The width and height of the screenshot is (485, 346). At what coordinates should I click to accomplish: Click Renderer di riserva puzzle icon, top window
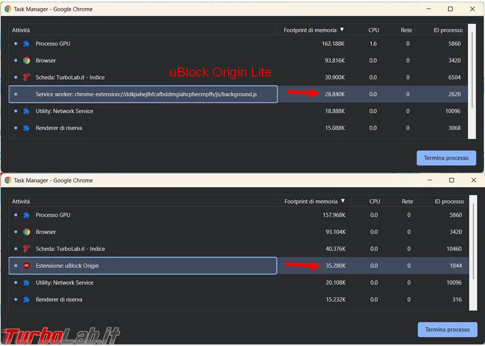tap(26, 128)
